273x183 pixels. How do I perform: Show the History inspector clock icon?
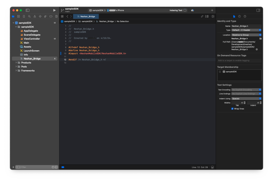click(239, 16)
